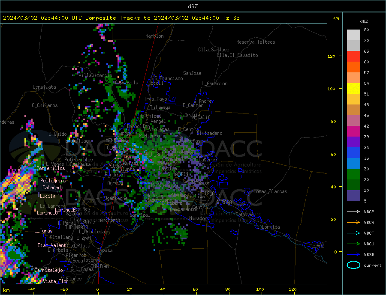
Task: Click the Mirador map label
Action: (198, 218)
